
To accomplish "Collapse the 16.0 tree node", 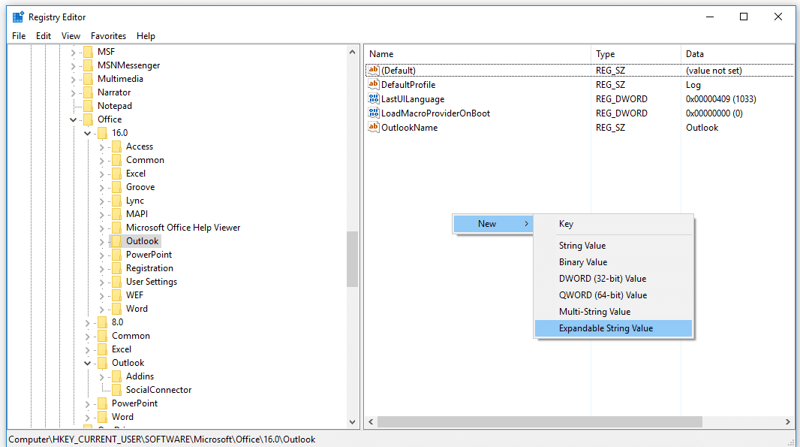I will coord(87,133).
